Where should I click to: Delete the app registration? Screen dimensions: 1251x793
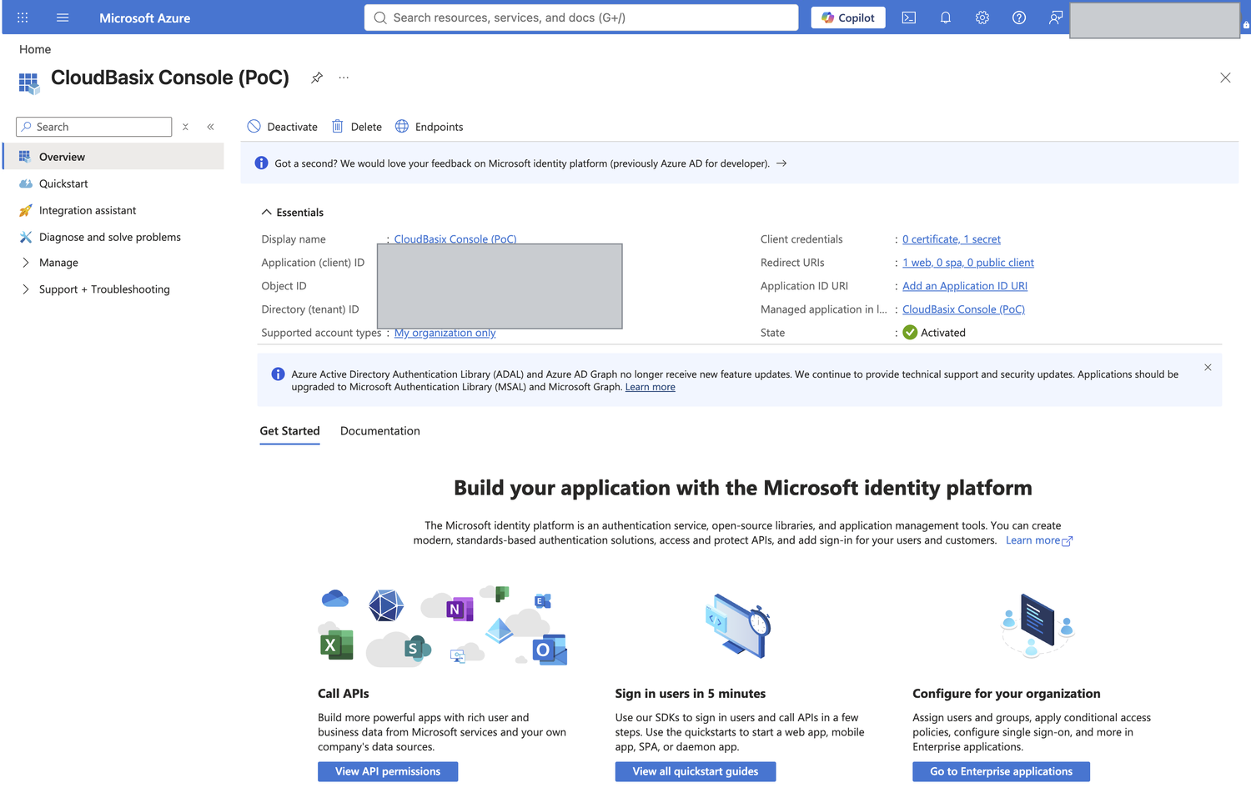[x=357, y=127]
